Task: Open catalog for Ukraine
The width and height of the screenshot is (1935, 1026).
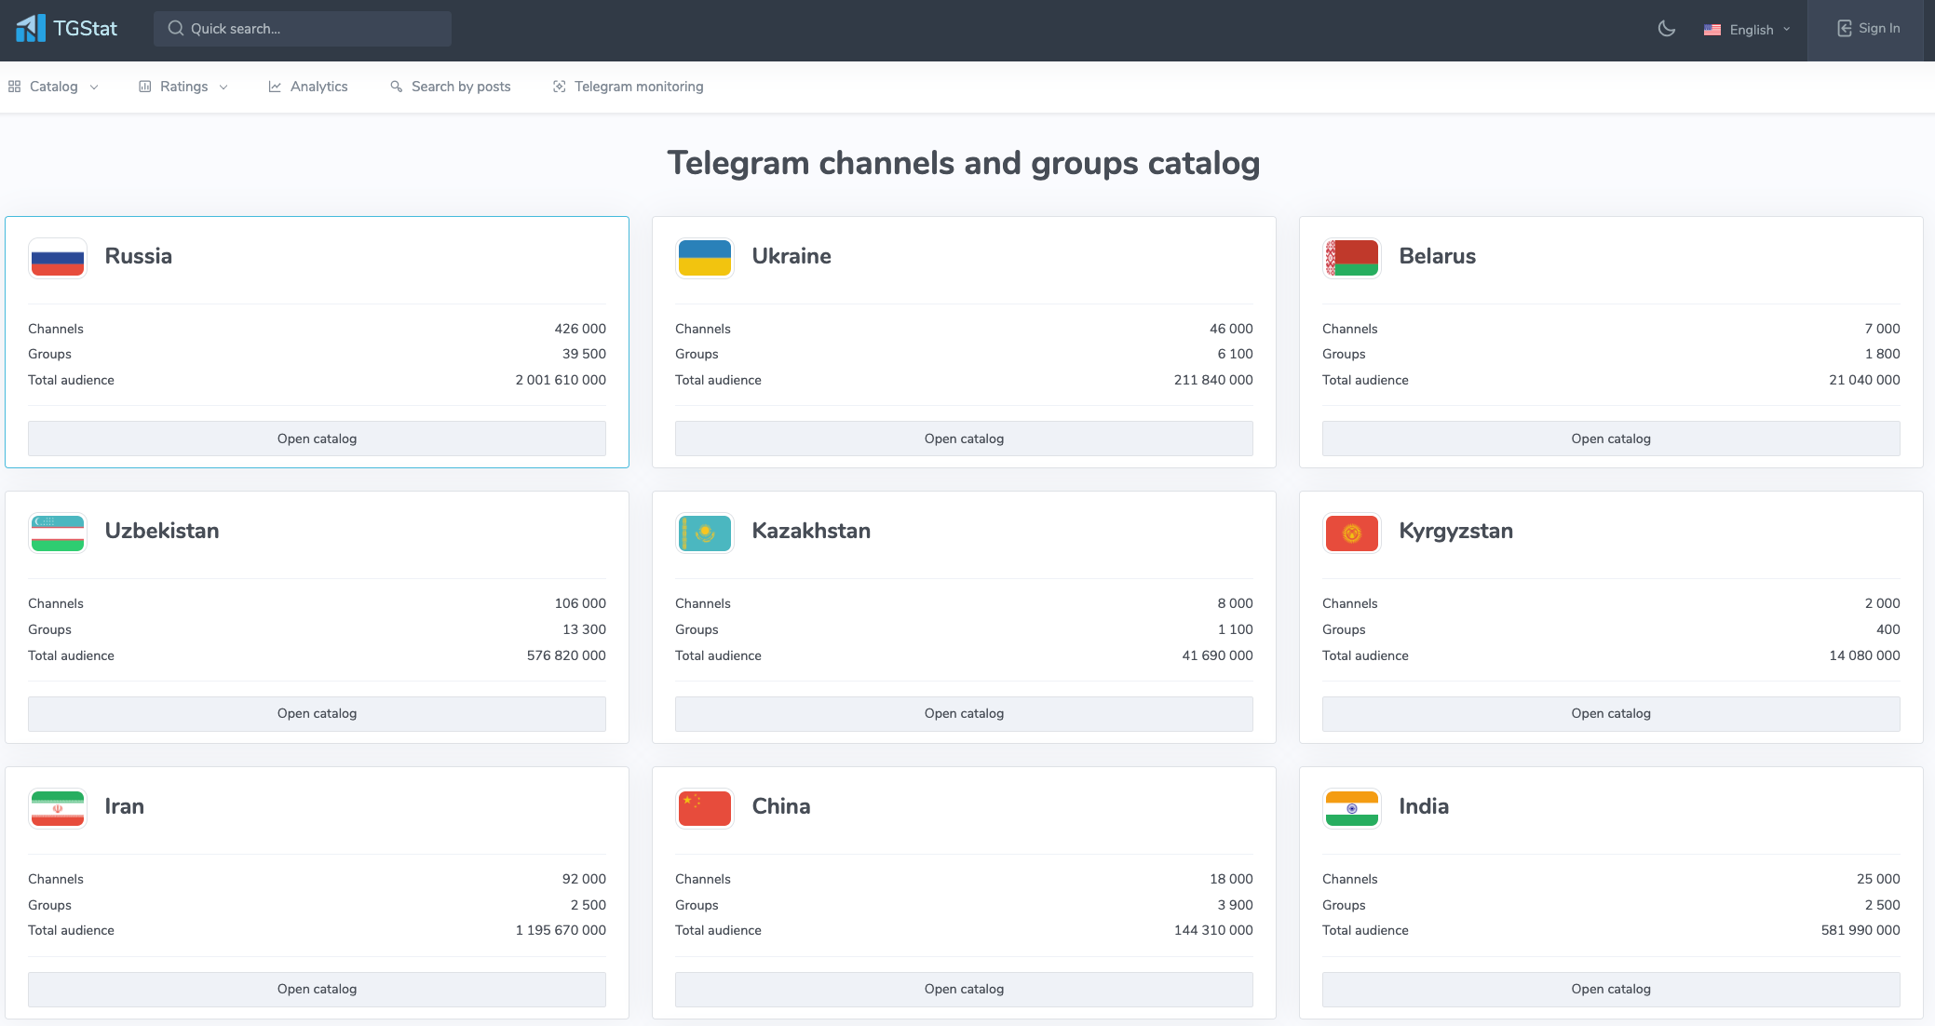Action: 964,439
